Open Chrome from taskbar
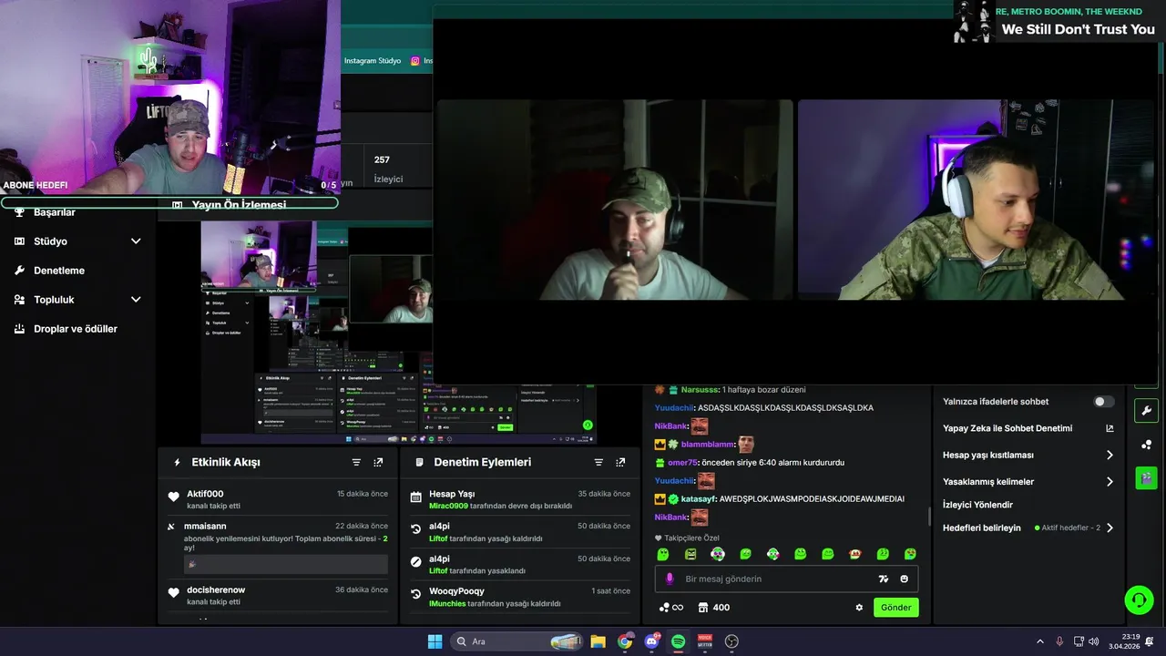The height and width of the screenshot is (656, 1166). pos(625,641)
